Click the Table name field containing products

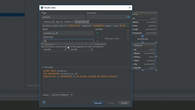[x=63, y=17]
